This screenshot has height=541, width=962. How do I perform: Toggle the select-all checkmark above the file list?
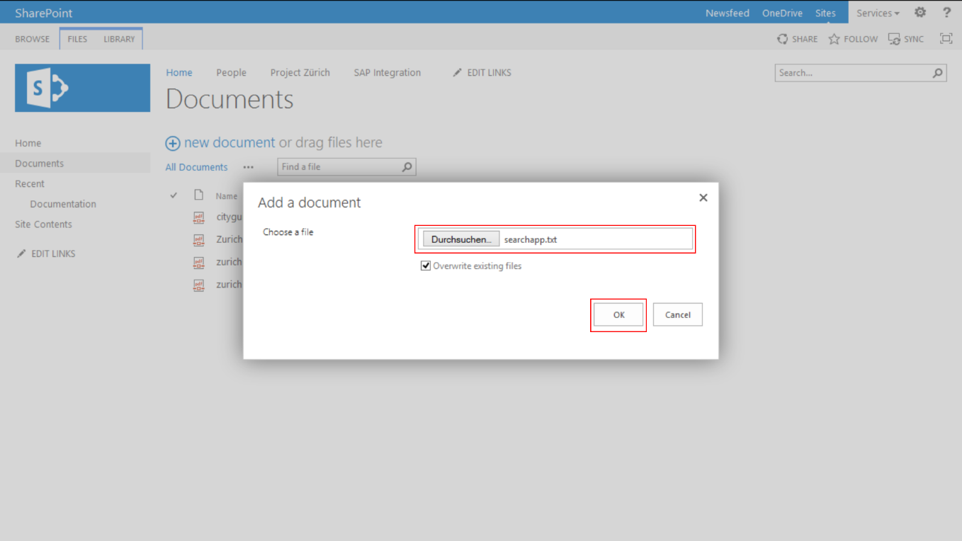point(174,194)
